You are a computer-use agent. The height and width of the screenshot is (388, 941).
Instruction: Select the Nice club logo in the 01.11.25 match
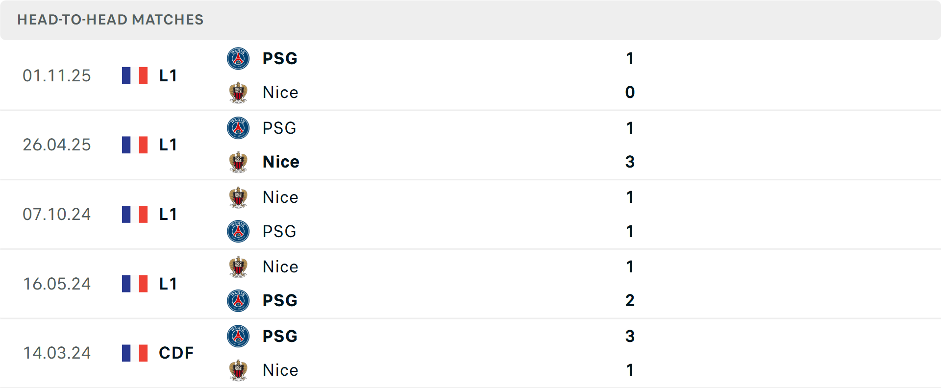(x=239, y=92)
